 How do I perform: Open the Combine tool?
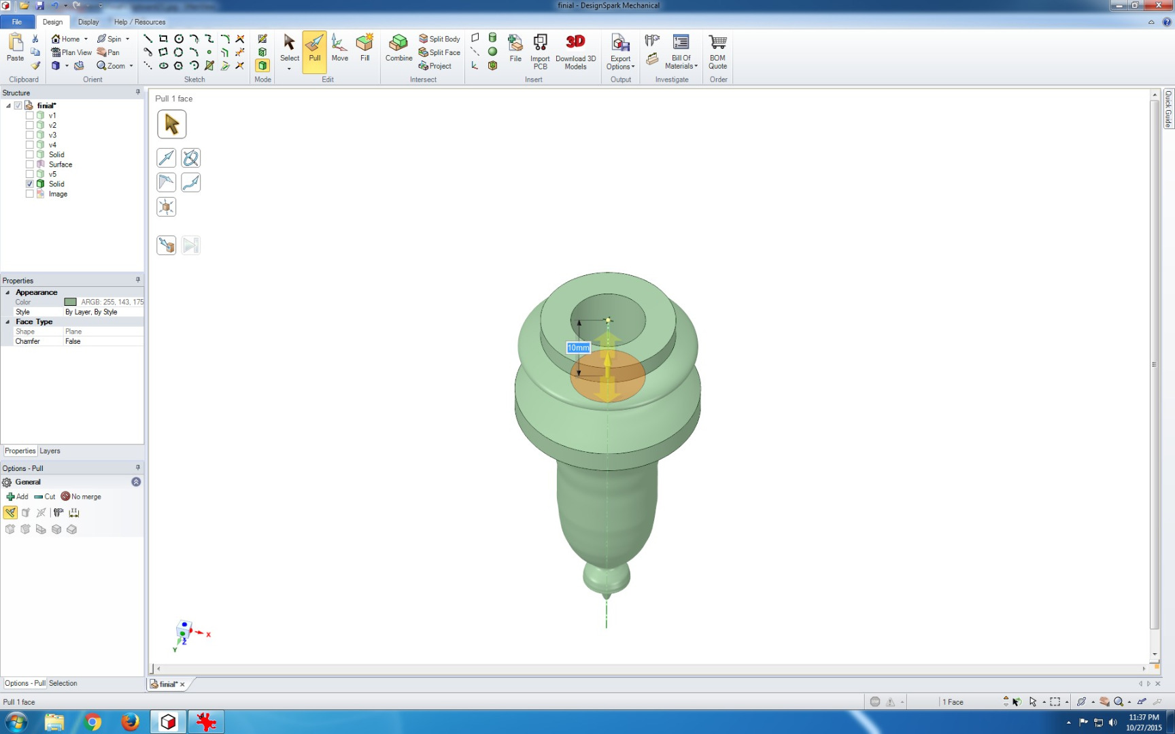[398, 48]
